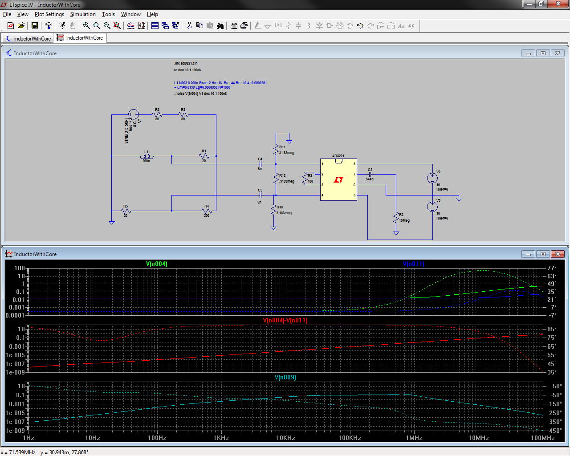This screenshot has height=456, width=570.
Task: Open Control Panel with the hammer icon
Action: tap(49, 26)
